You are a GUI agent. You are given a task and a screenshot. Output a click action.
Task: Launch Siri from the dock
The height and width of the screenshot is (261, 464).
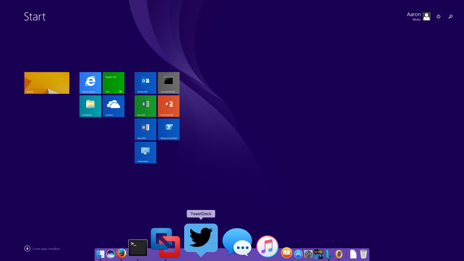pyautogui.click(x=110, y=254)
